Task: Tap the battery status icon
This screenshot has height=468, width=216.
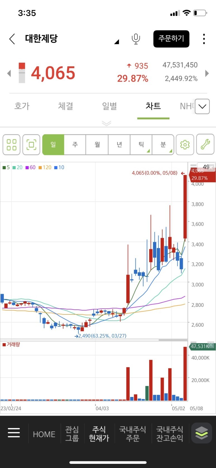Action: tap(200, 13)
